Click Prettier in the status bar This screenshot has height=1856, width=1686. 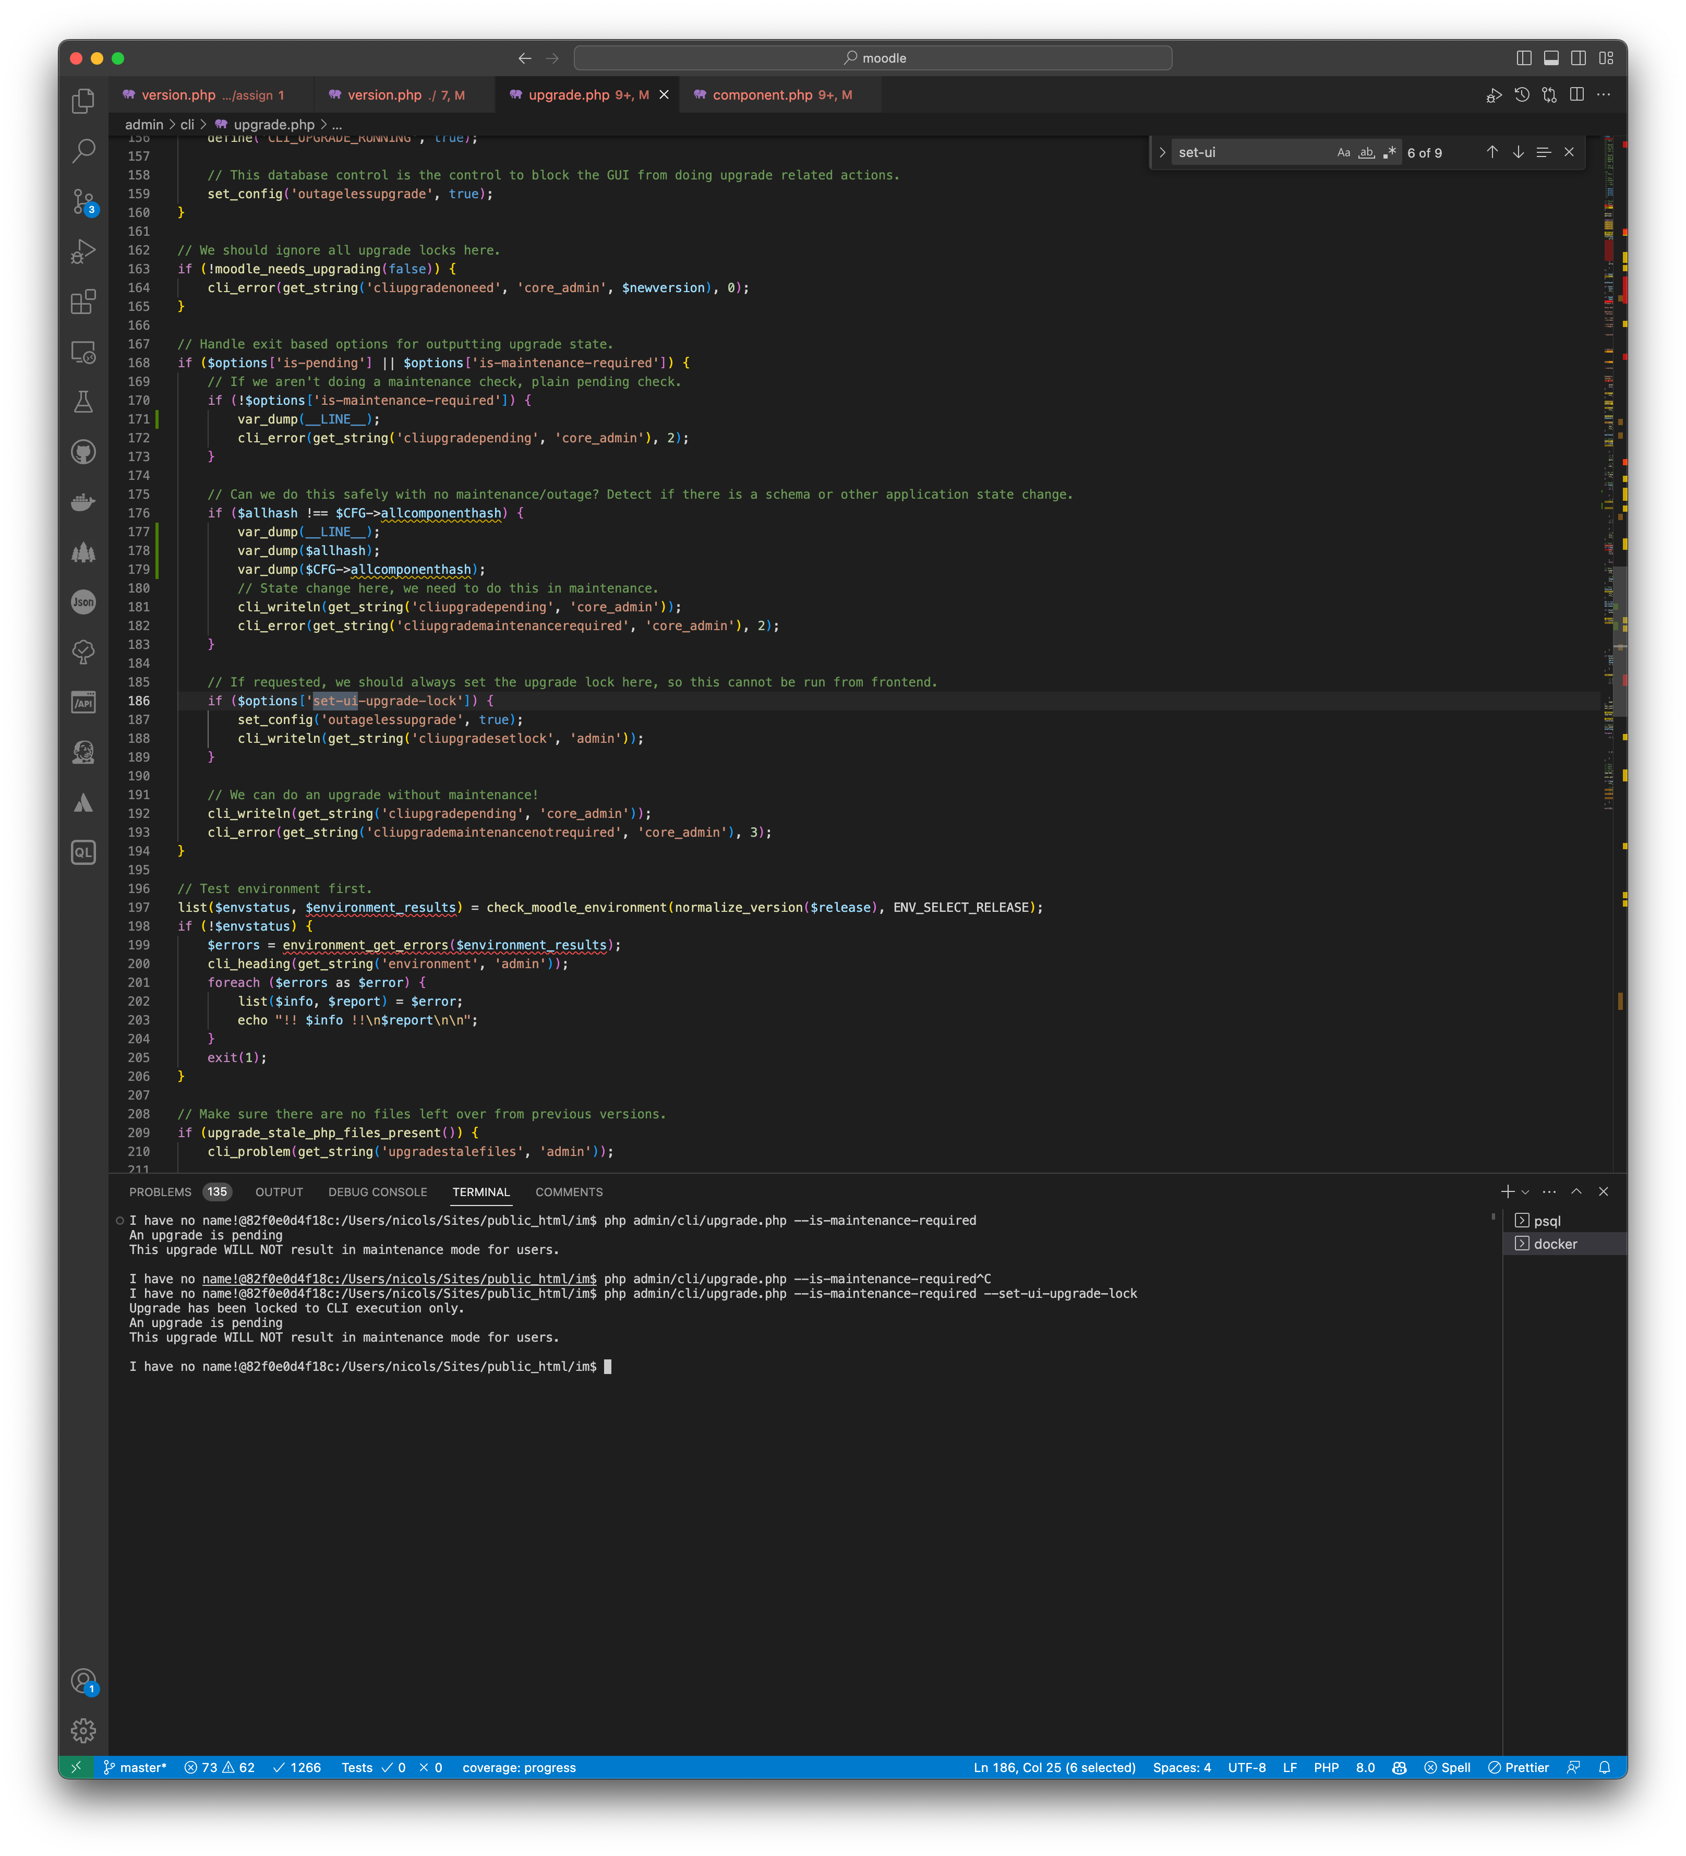pyautogui.click(x=1519, y=1768)
